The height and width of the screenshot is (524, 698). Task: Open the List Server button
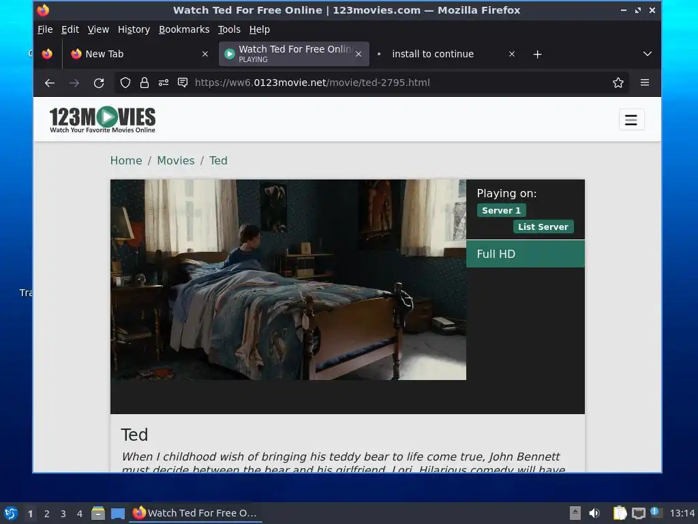[x=543, y=227]
